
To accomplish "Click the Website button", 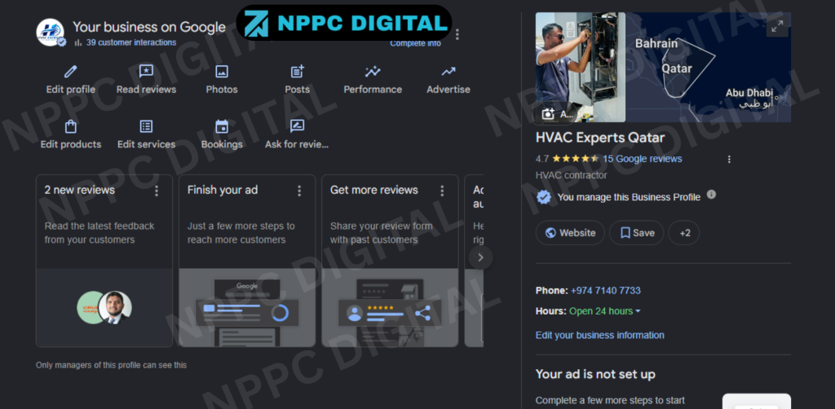I will click(x=570, y=233).
